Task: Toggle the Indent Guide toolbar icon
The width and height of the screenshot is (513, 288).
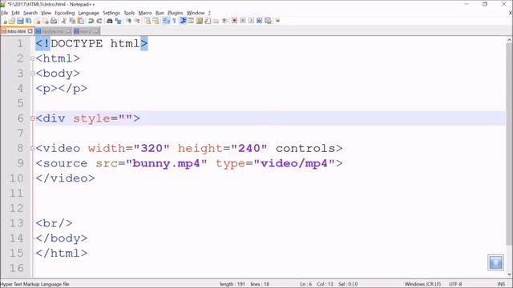Action: tap(183, 21)
